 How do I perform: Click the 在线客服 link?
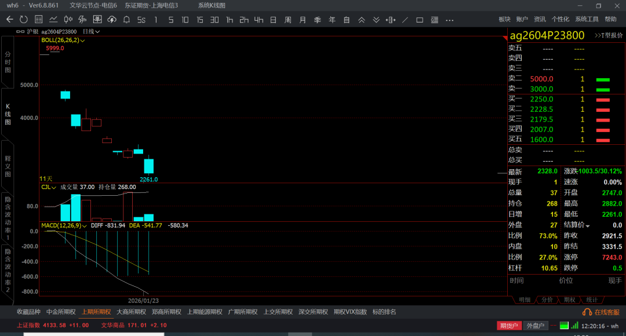point(607,312)
